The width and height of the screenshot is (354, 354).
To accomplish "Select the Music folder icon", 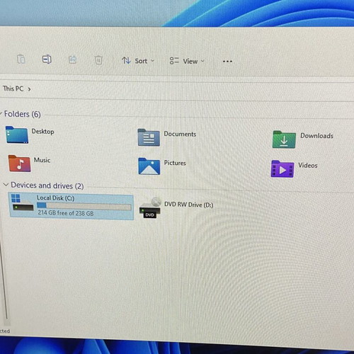I will [19, 164].
